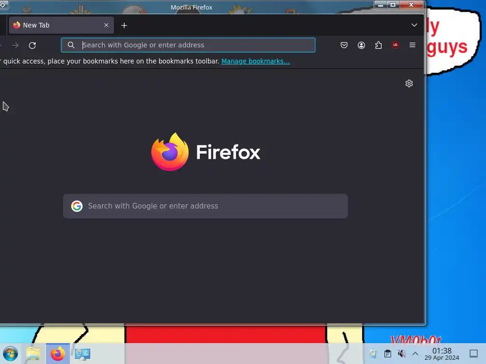This screenshot has height=364, width=486.
Task: Click the page center Google search box
Action: (205, 206)
